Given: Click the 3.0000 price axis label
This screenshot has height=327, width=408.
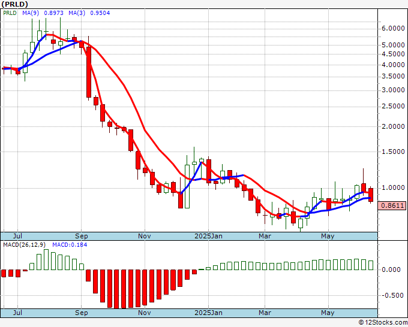Looking at the screenshot, I should (393, 90).
